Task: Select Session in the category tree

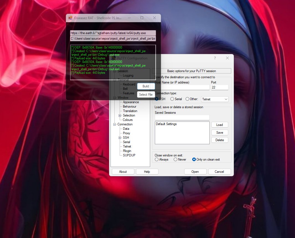Action: point(123,71)
